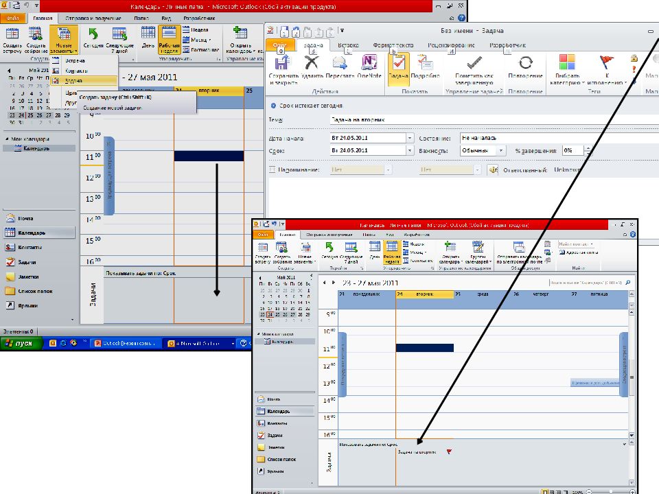Screen dimensions: 659x494
Task: Increase '% завершения' with the spinner up arrow
Action: click(x=588, y=148)
